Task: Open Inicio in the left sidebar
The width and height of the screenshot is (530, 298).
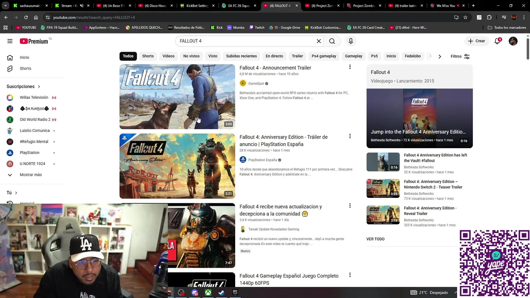Action: [x=24, y=58]
